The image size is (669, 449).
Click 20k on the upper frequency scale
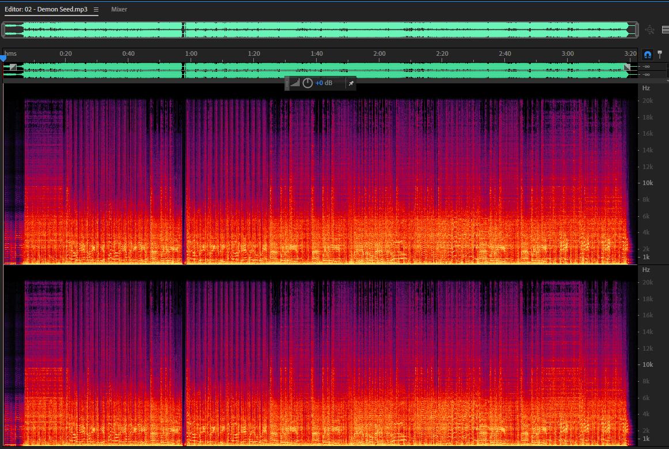648,101
